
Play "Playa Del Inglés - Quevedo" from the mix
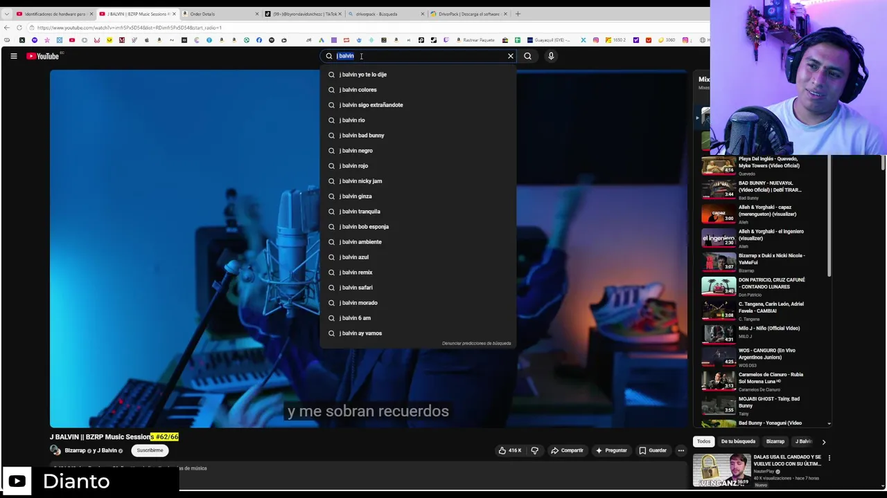tap(761, 166)
